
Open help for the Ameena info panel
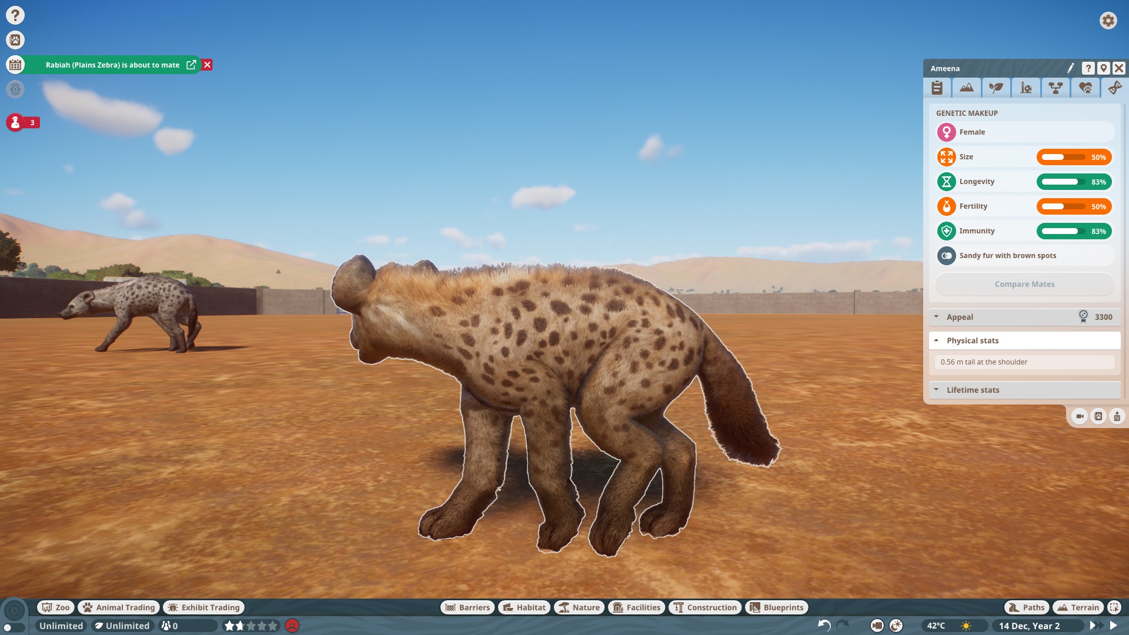(x=1088, y=68)
